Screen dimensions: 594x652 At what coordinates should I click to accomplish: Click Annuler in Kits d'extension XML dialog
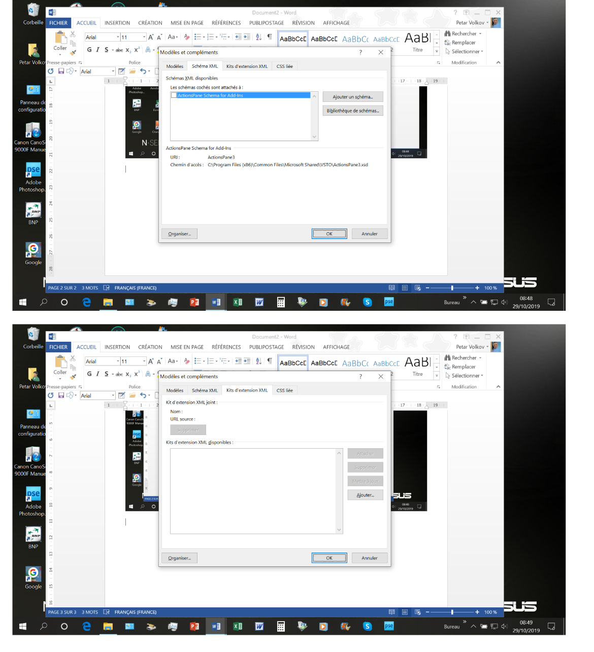pos(370,558)
